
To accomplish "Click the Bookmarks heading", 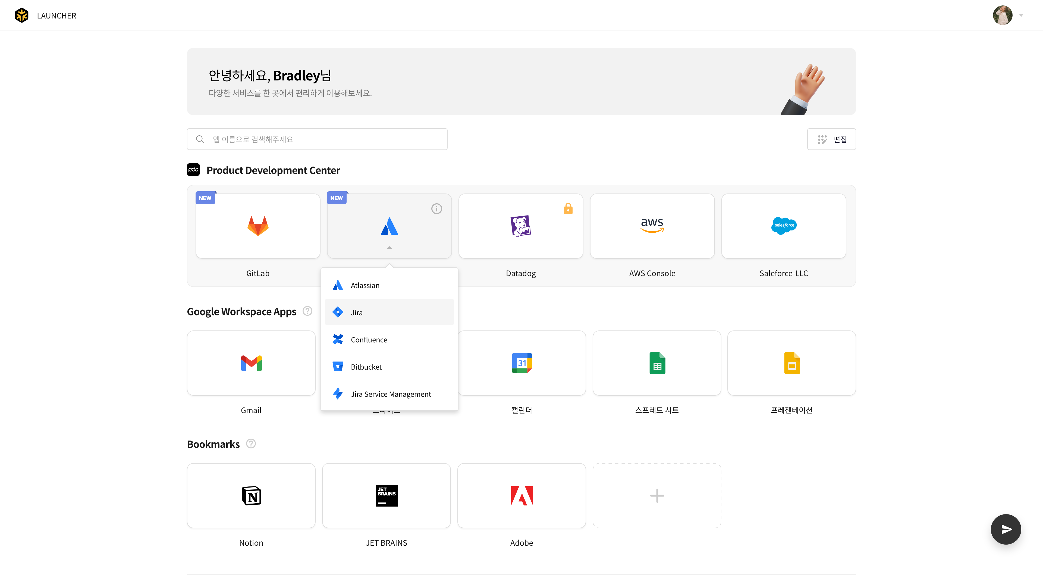I will [x=213, y=444].
